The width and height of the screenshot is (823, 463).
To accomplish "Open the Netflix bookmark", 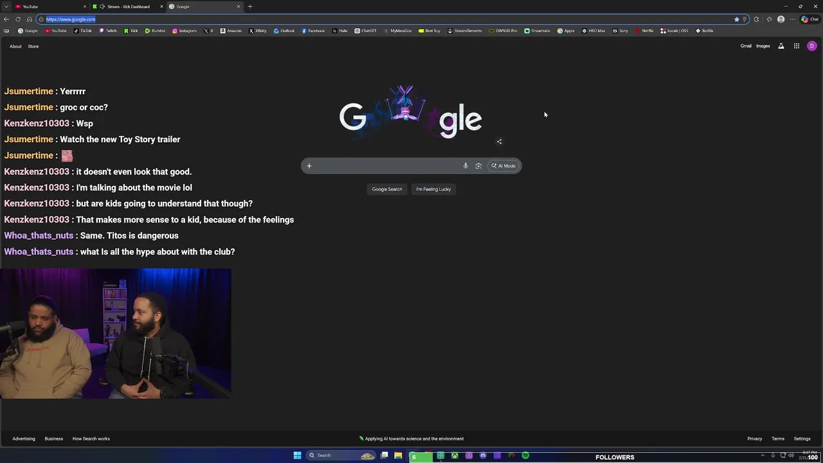I will coord(644,31).
